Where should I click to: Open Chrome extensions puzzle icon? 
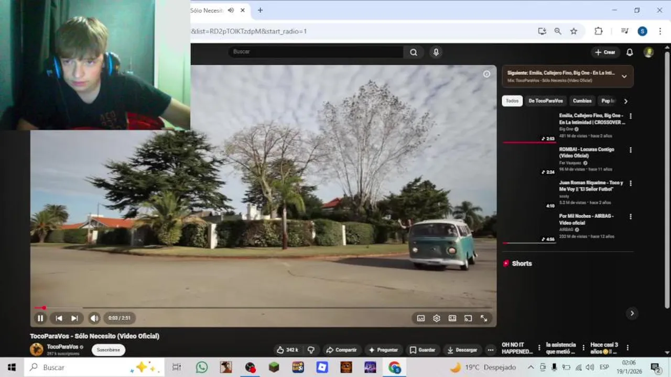pyautogui.click(x=598, y=31)
